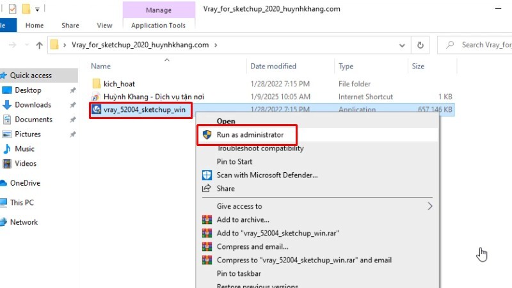512x288 pixels.
Task: Click the pin icon next to Pictures
Action: click(x=72, y=134)
